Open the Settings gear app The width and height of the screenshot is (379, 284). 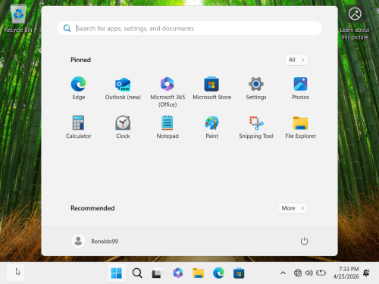[x=256, y=88]
